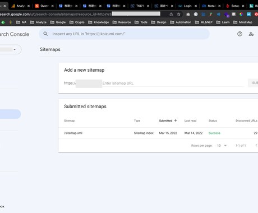This screenshot has height=213, width=258.
Task: Click the Inspect any URL search box
Action: [124, 34]
